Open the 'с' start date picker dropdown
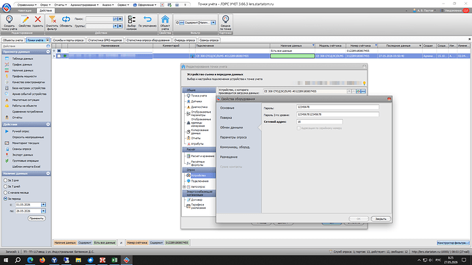Screen dimensions: 472x265 (x=43, y=205)
